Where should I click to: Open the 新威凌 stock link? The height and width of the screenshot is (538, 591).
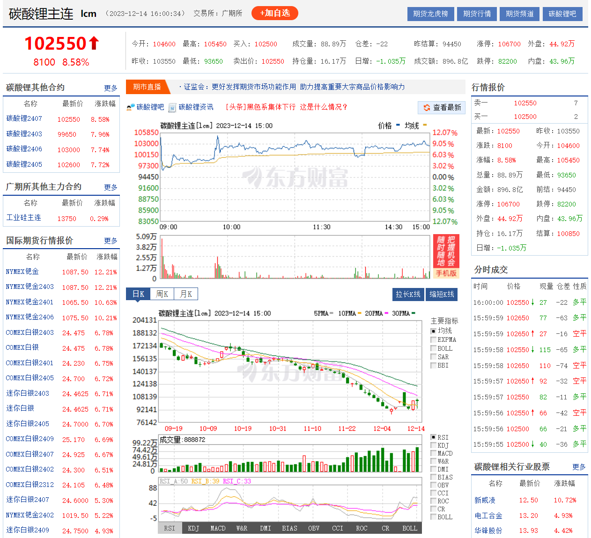[x=485, y=501]
